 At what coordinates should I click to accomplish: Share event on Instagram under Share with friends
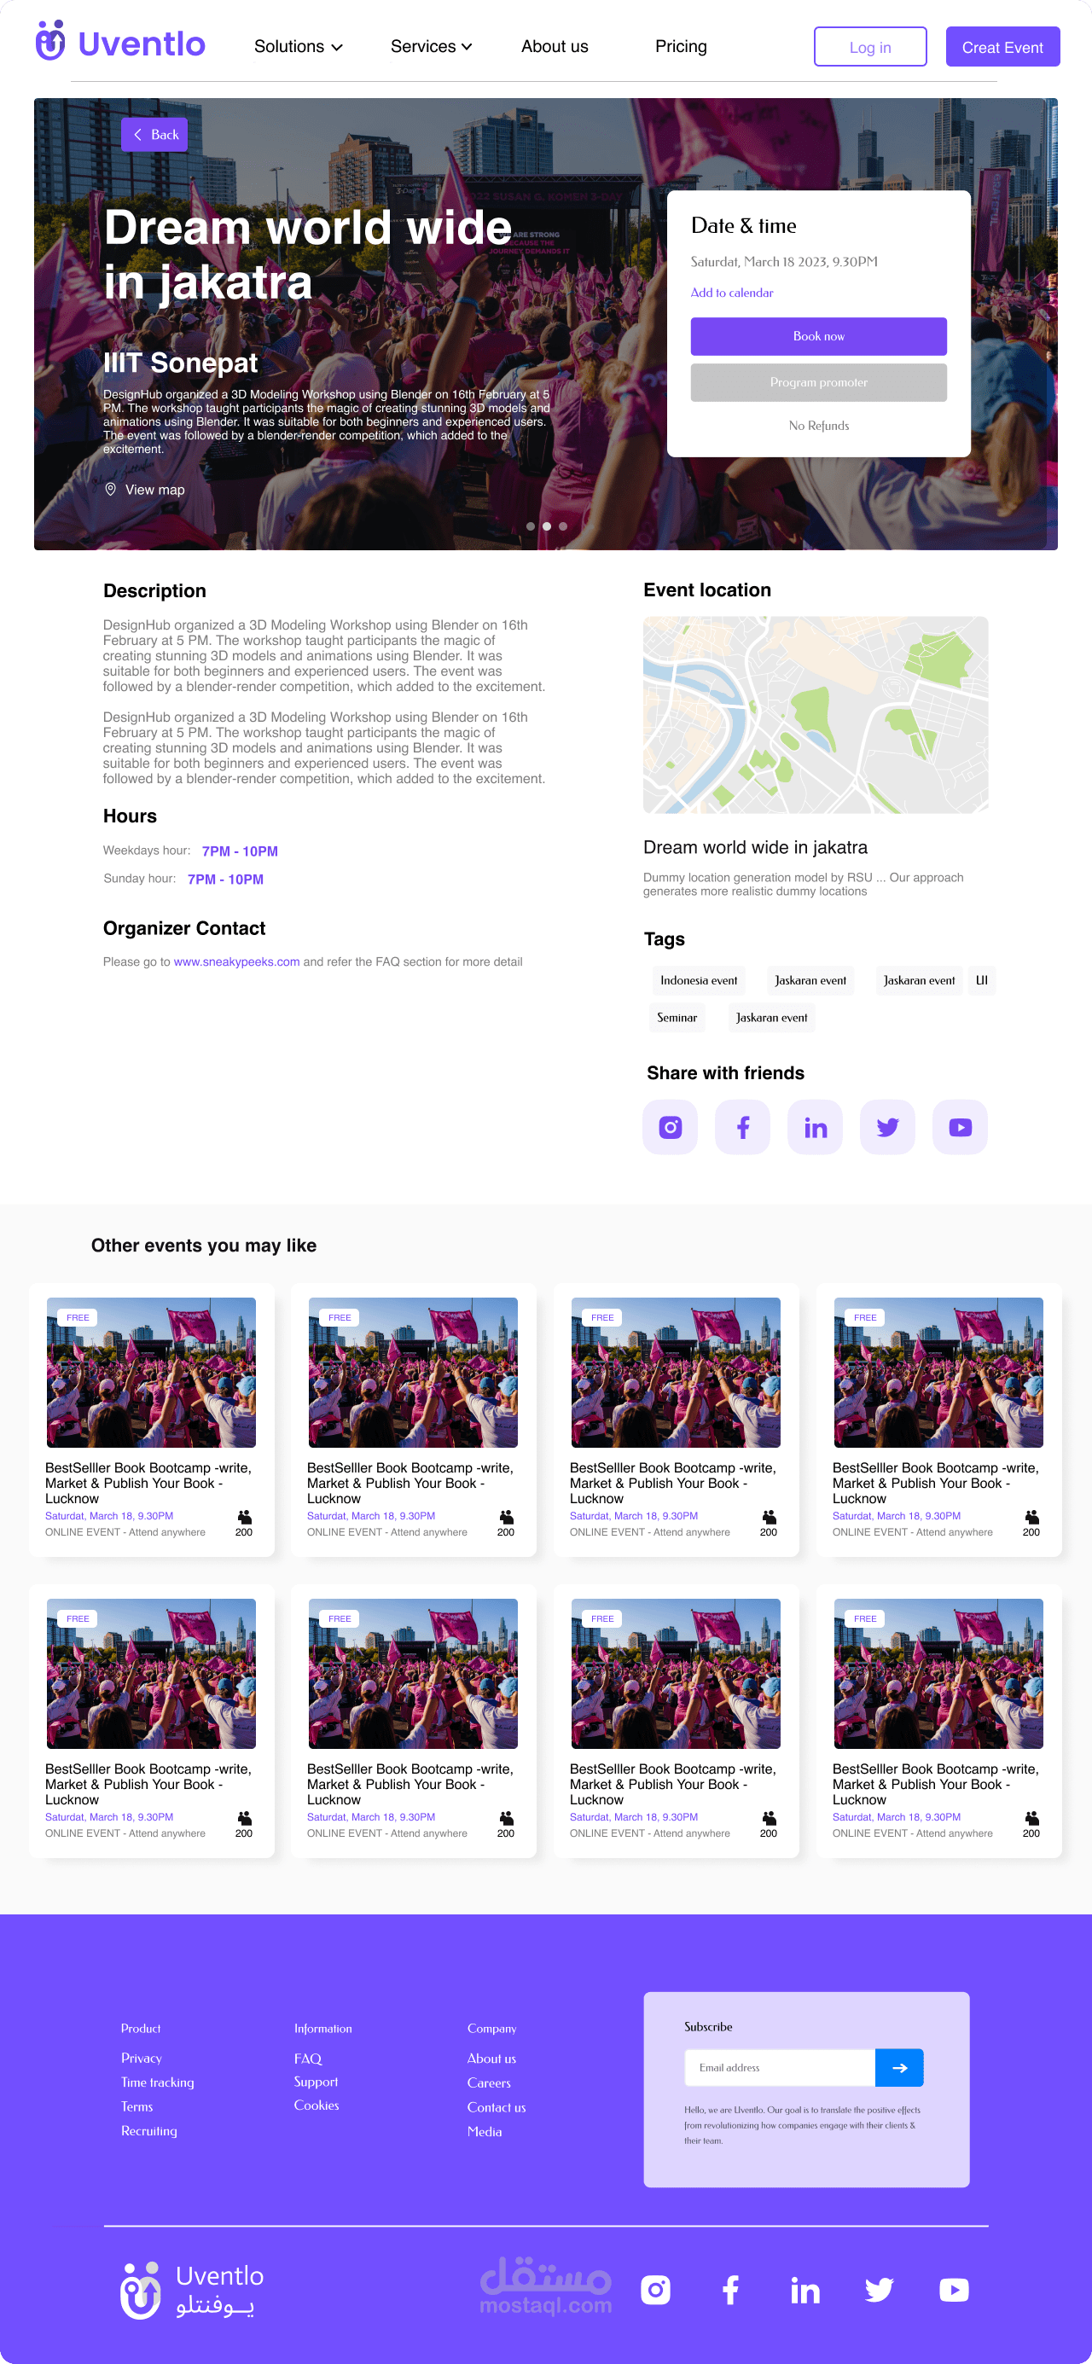[670, 1127]
